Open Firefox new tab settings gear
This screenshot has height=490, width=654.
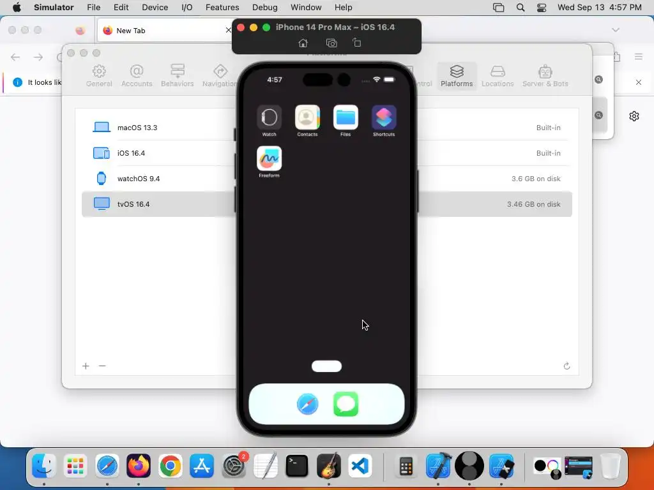click(634, 116)
